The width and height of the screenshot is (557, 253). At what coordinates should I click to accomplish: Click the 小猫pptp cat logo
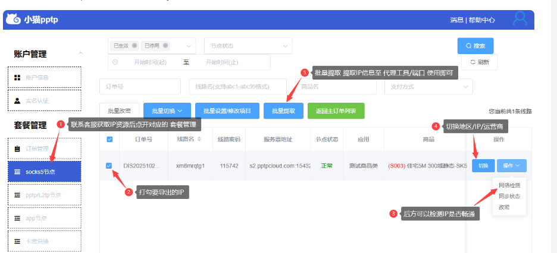(13, 20)
